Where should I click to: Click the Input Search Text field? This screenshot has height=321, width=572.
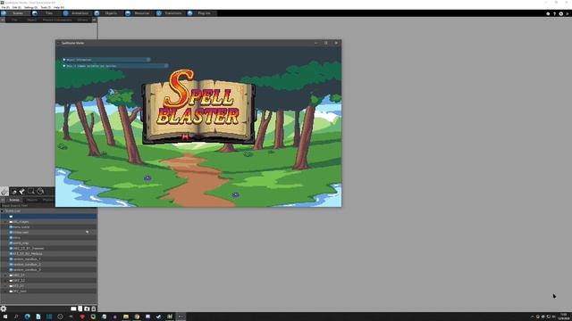(28, 205)
